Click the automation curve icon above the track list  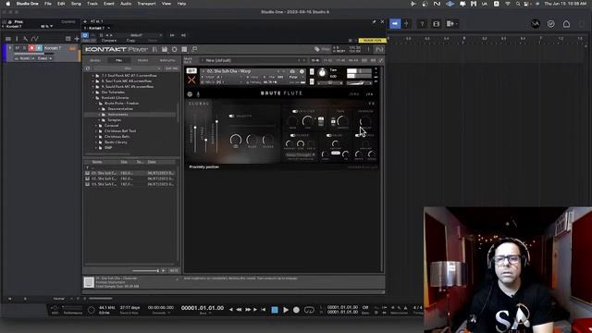click(x=35, y=39)
